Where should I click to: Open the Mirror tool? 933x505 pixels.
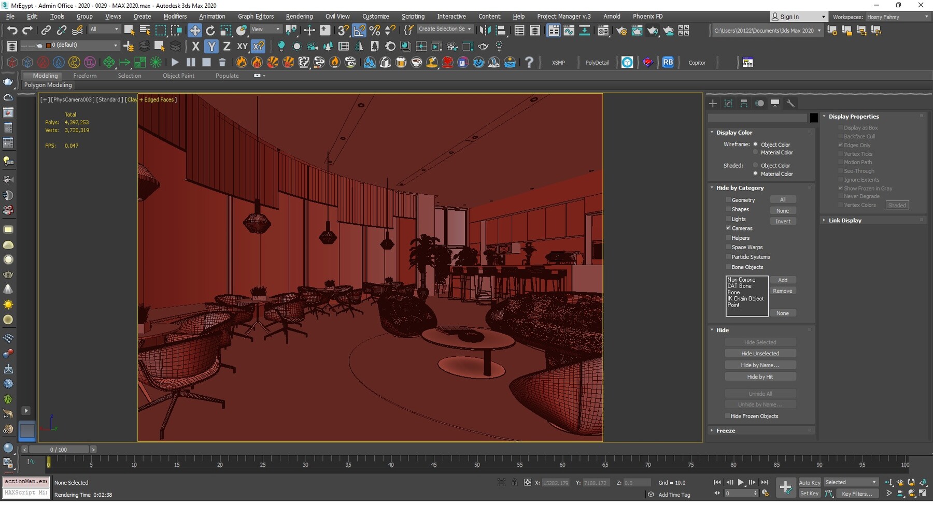tap(485, 30)
